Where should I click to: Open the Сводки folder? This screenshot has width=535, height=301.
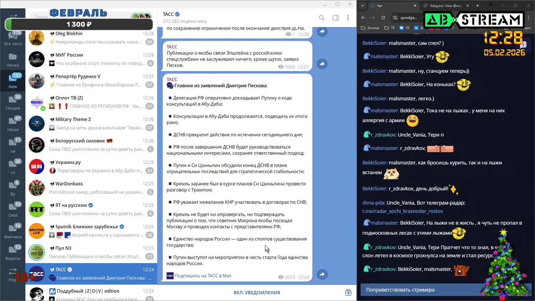tap(13, 102)
